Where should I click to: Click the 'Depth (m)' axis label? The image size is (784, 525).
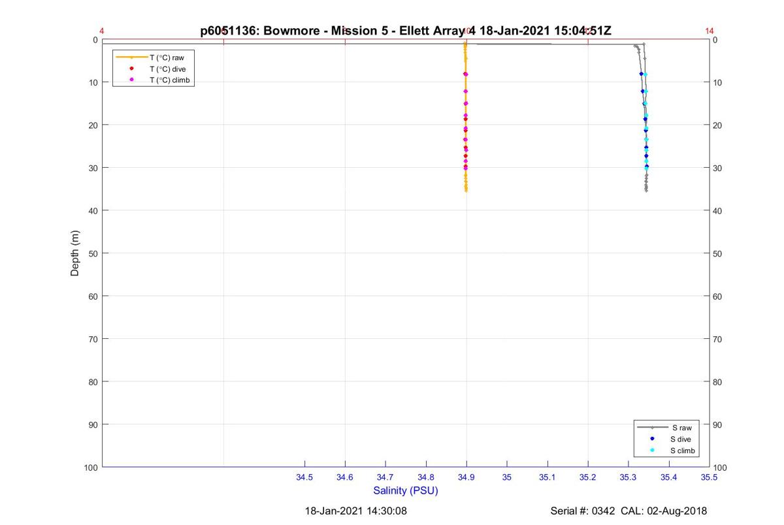[75, 253]
